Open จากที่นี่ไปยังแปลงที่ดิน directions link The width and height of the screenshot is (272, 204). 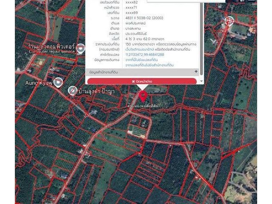point(142,60)
